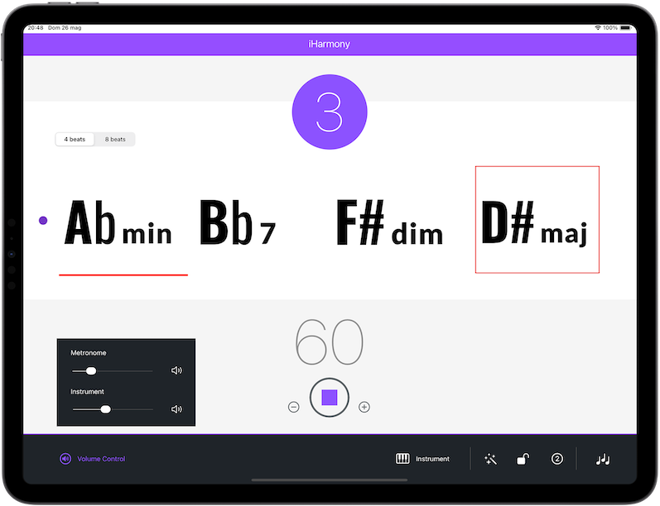Click the Metronome label in volume panel
The height and width of the screenshot is (506, 660).
coord(89,352)
